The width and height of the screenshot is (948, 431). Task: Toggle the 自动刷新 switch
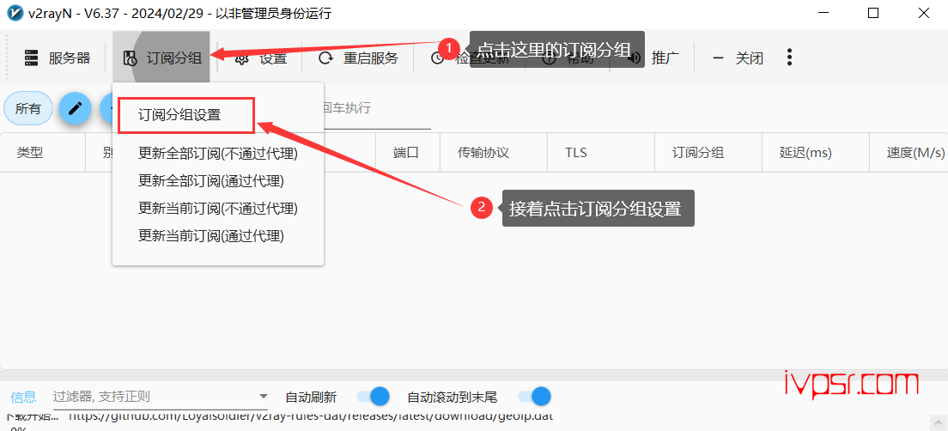[373, 397]
